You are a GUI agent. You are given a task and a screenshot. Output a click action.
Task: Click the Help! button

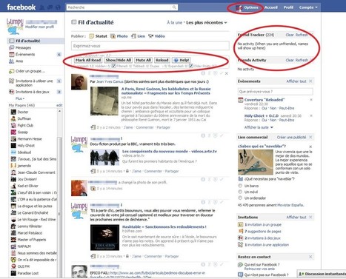tap(182, 60)
